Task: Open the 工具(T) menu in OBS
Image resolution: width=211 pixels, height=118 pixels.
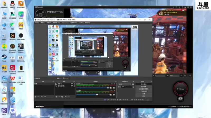Action: [x=81, y=23]
